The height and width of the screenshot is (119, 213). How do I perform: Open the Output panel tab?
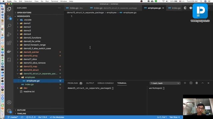[90, 83]
